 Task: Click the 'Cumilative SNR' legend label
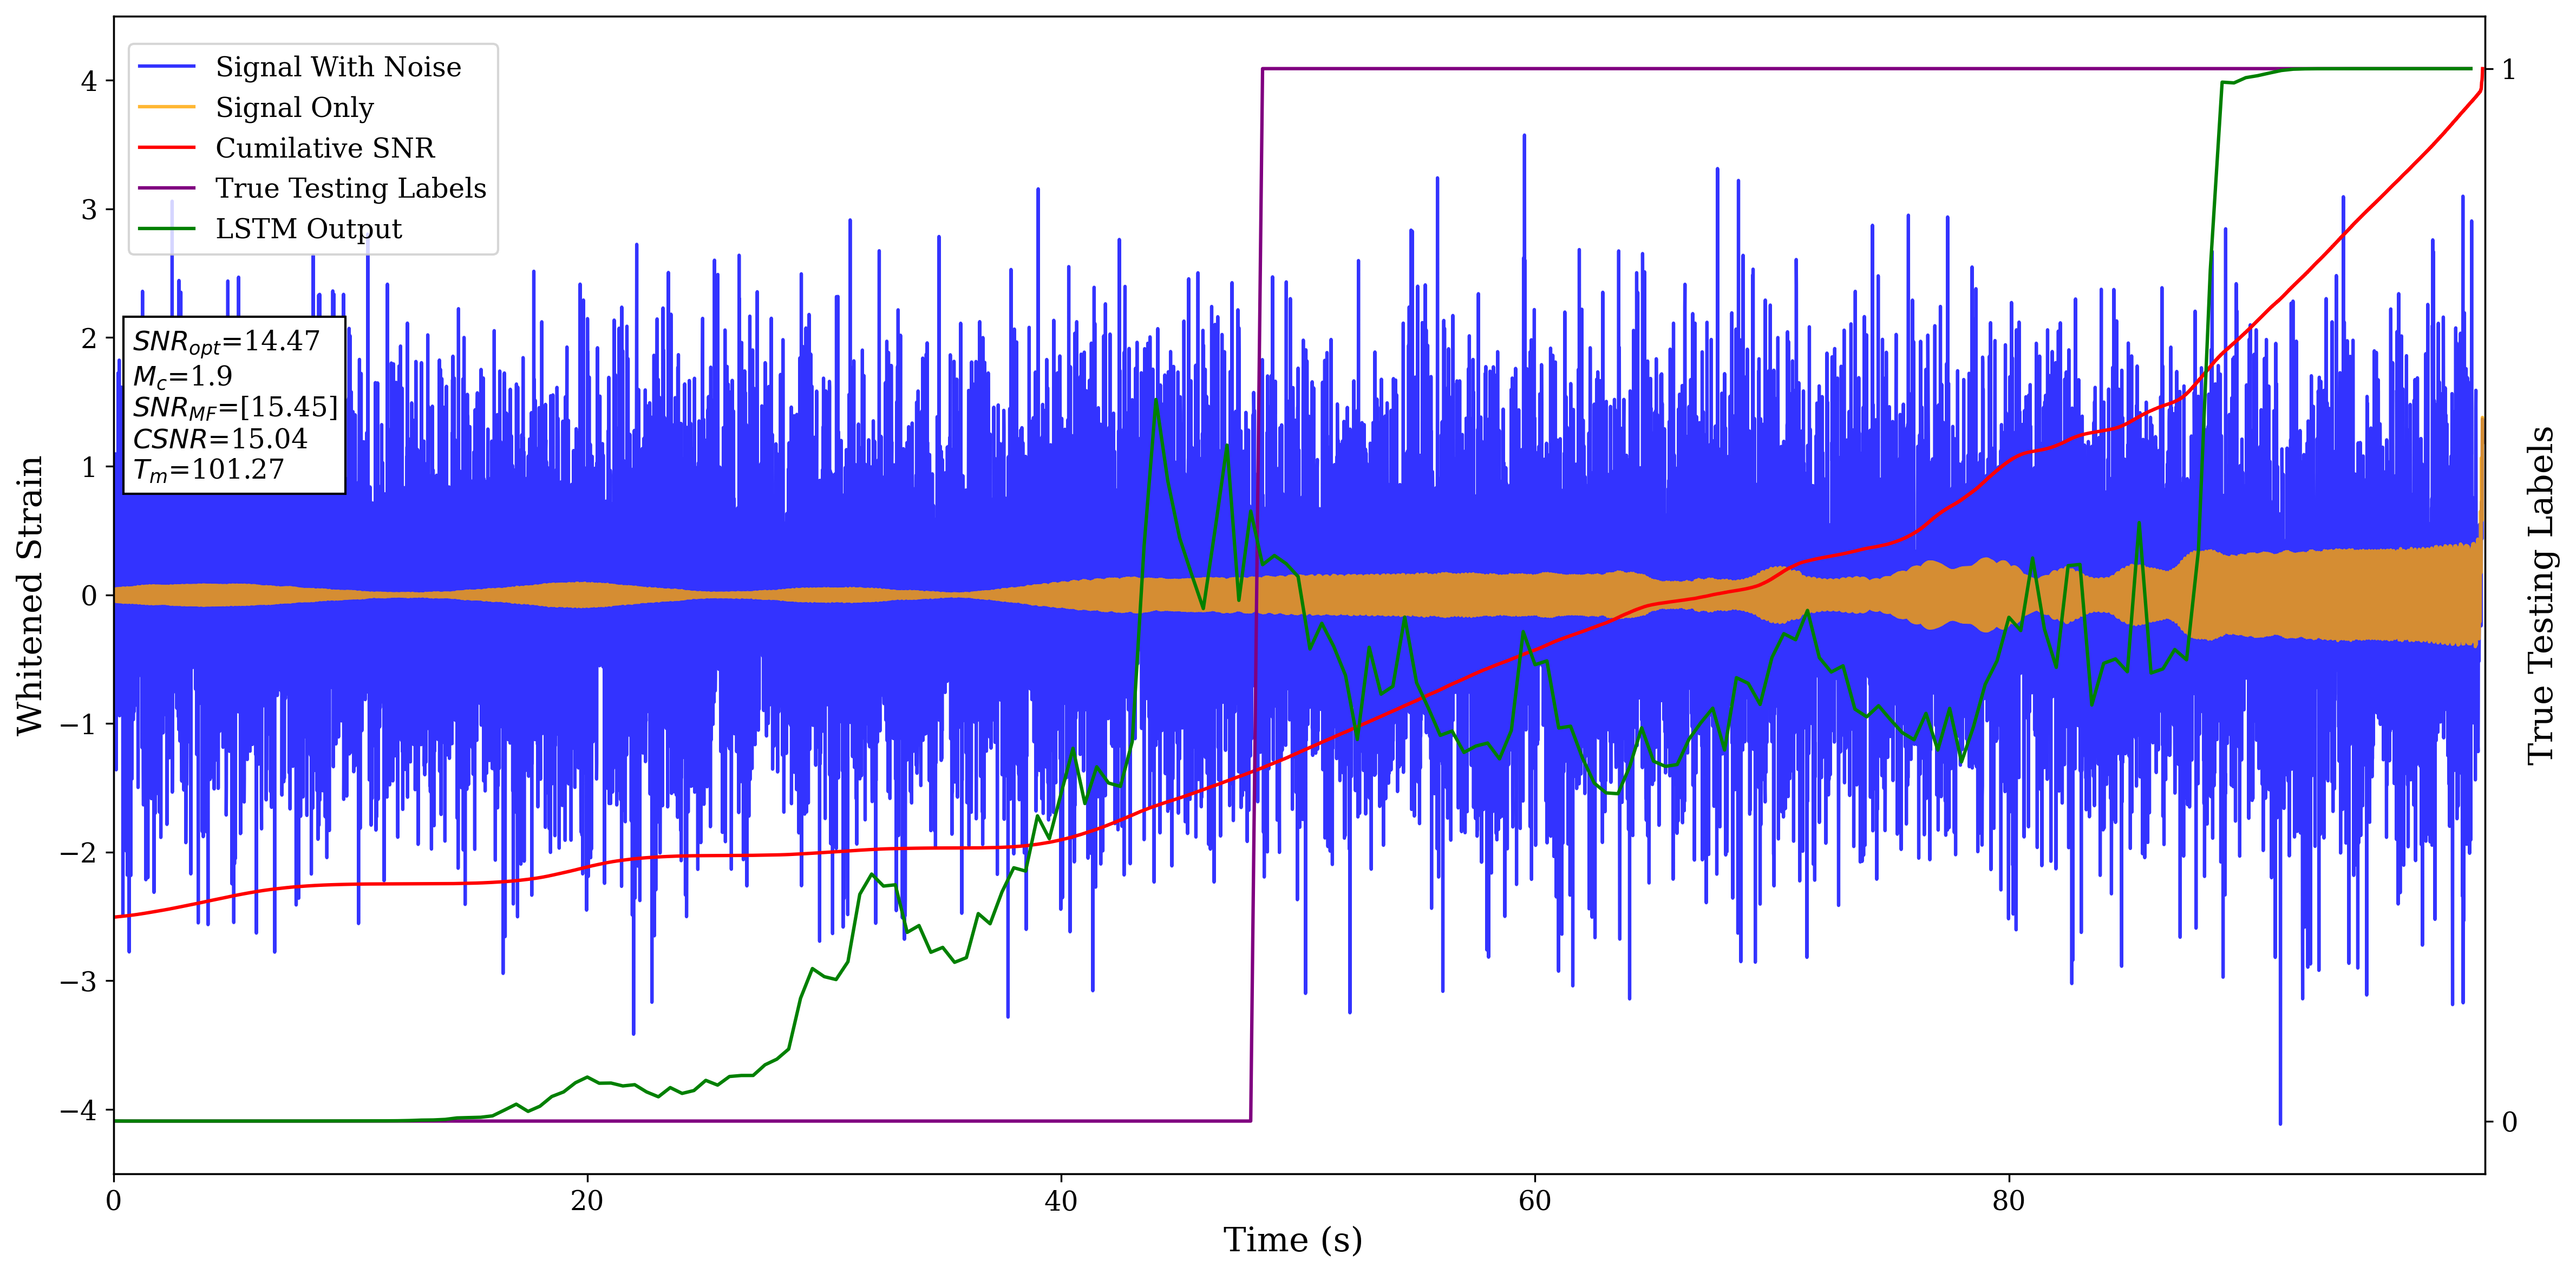tap(325, 148)
